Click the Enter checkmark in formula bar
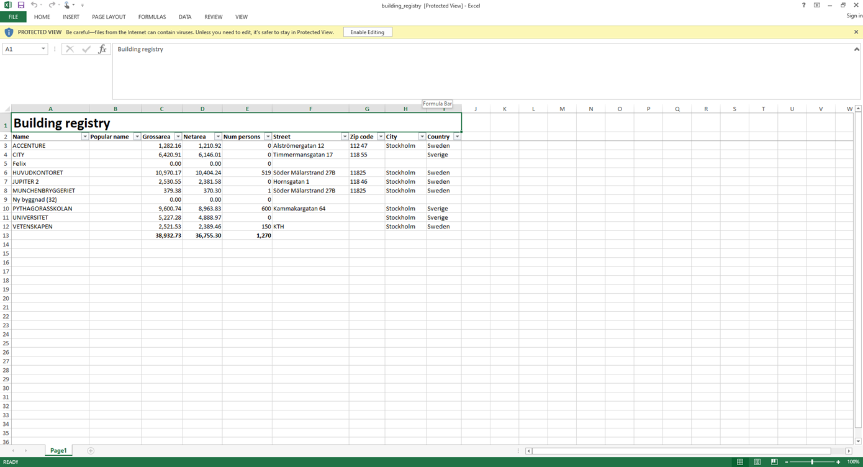Viewport: 863px width, 467px height. pyautogui.click(x=86, y=49)
